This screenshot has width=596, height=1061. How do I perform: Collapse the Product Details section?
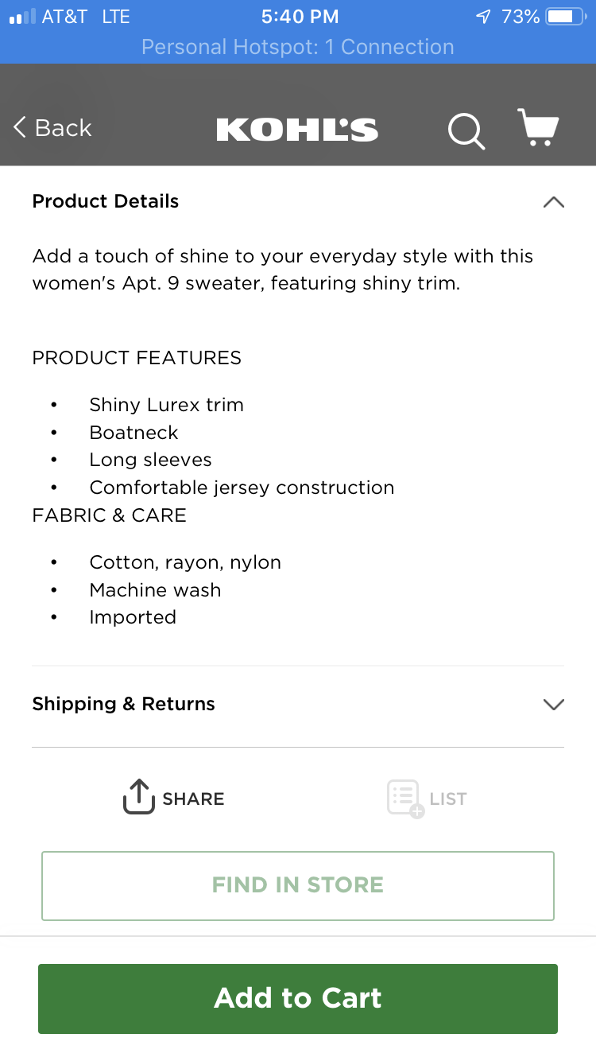pos(553,202)
